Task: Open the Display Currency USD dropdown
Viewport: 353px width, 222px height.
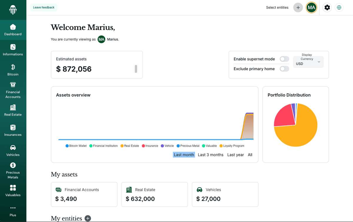Action: tap(308, 62)
